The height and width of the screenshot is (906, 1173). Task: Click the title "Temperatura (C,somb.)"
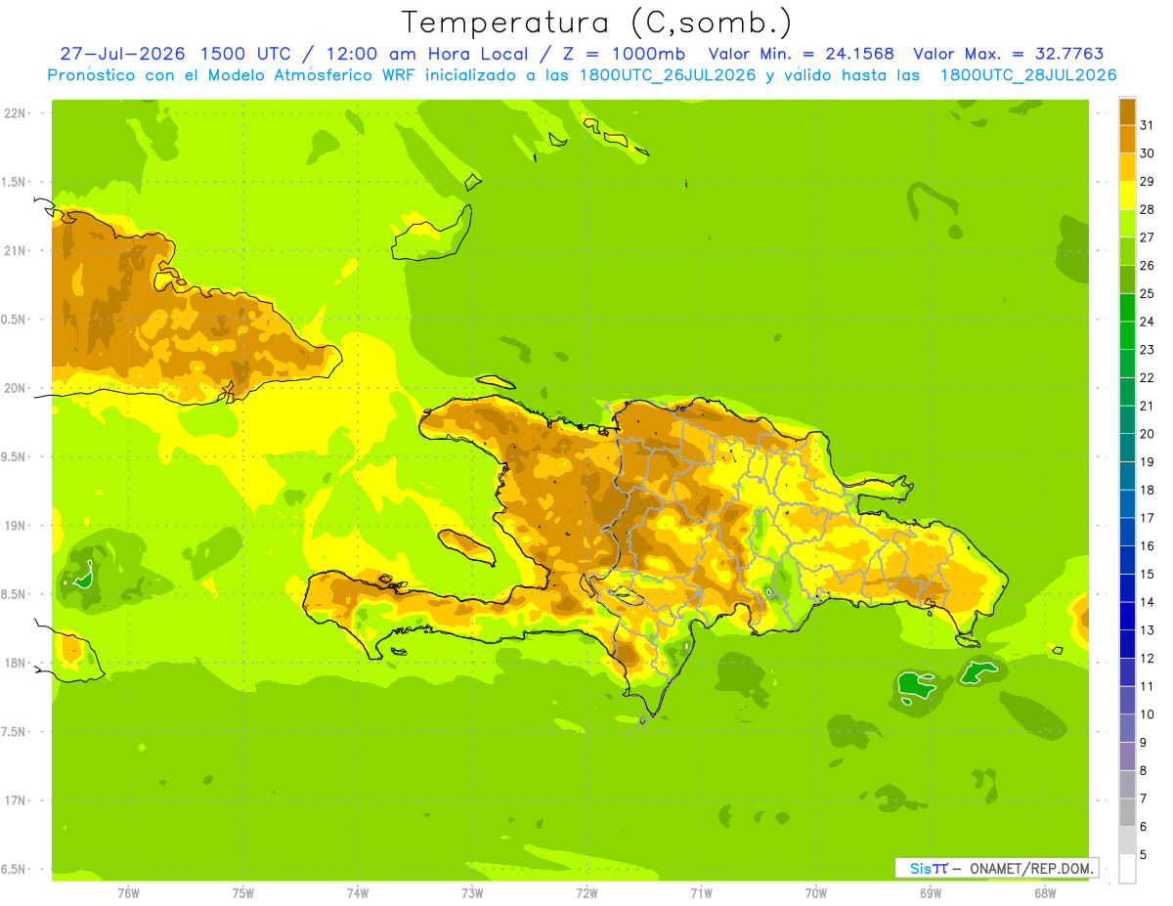coord(596,23)
